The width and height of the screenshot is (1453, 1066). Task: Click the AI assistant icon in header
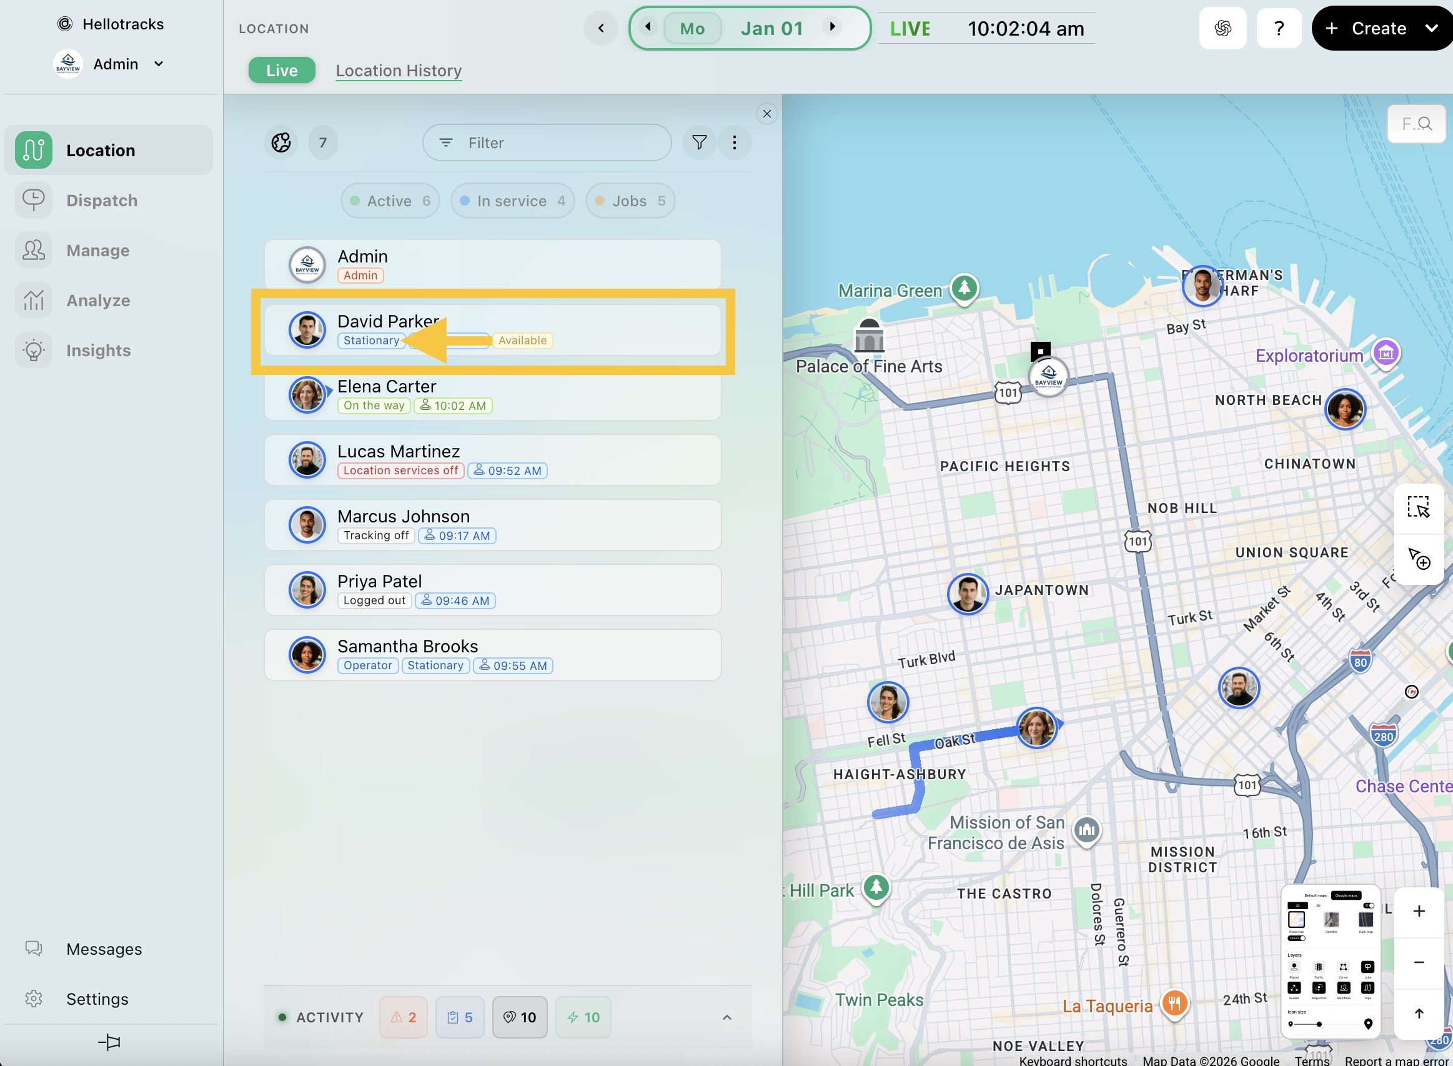[1222, 28]
